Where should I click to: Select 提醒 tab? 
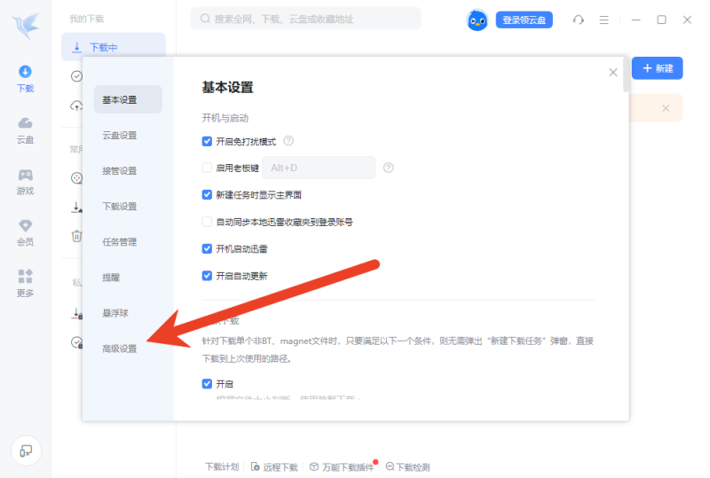point(111,278)
